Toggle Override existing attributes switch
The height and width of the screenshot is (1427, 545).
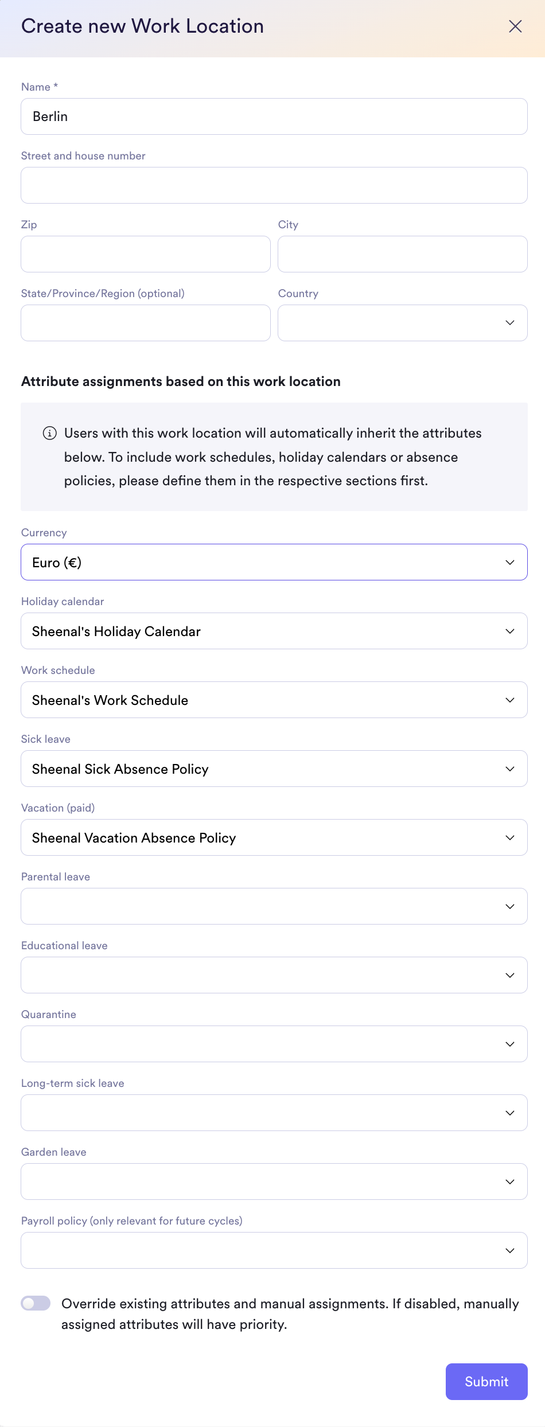point(36,1303)
